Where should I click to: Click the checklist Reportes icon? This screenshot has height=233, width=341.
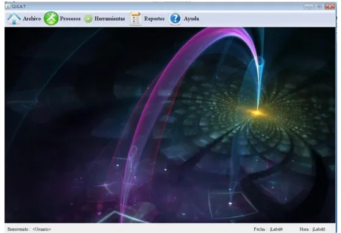pyautogui.click(x=136, y=19)
